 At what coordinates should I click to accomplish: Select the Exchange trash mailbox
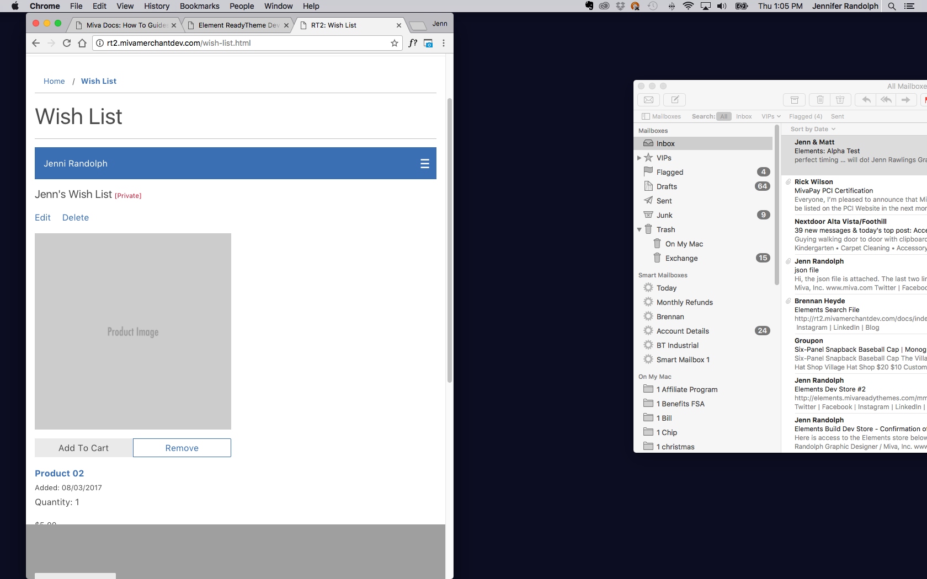pyautogui.click(x=704, y=259)
